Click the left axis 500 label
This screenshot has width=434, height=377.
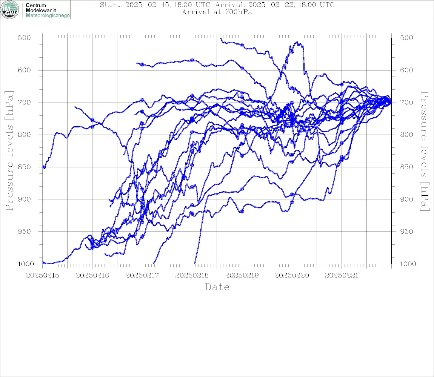tap(25, 38)
